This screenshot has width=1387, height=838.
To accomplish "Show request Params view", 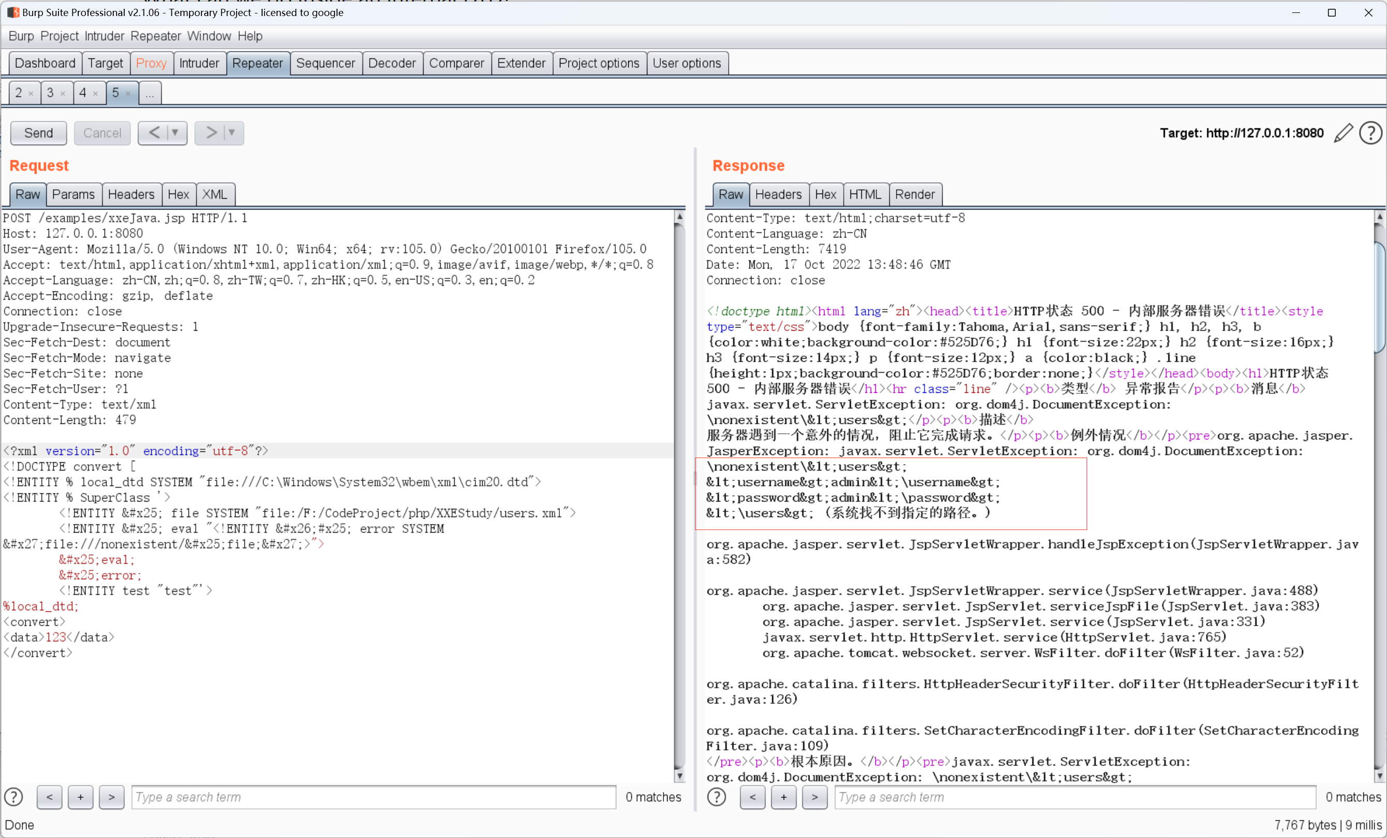I will tap(73, 195).
